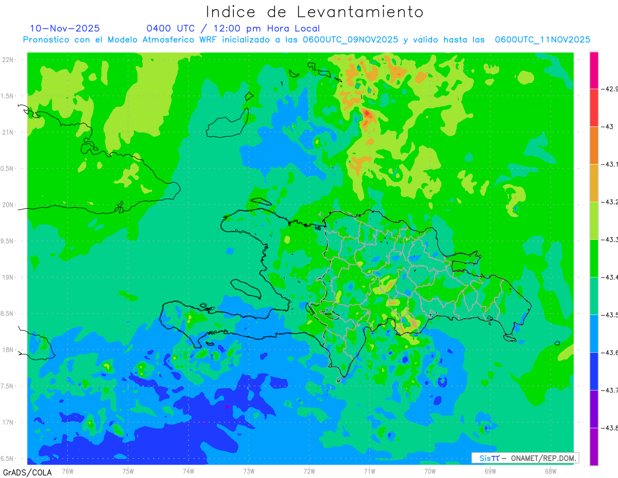Click the "18N" latitude label
This screenshot has width=618, height=478.
coord(8,350)
